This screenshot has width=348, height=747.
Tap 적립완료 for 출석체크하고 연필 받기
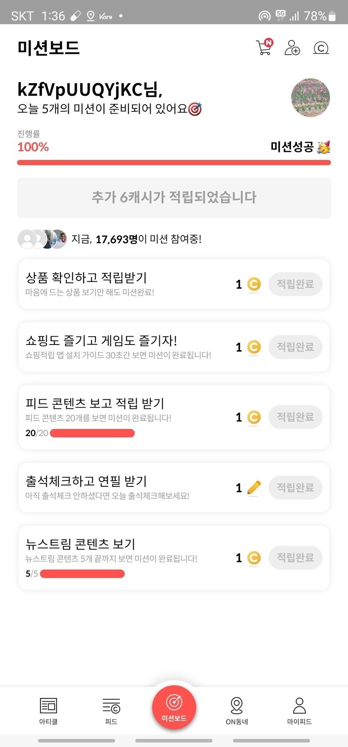pos(295,488)
